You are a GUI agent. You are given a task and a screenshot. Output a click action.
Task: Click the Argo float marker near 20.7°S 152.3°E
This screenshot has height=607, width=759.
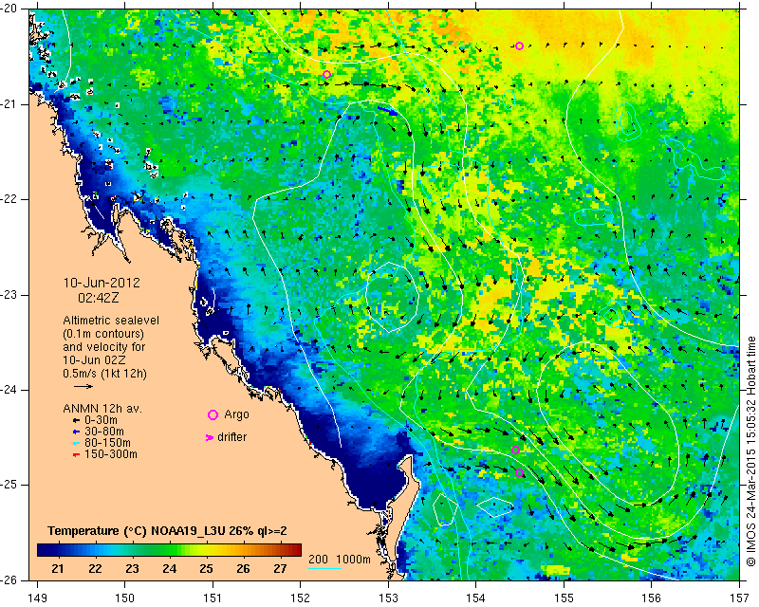pos(326,75)
